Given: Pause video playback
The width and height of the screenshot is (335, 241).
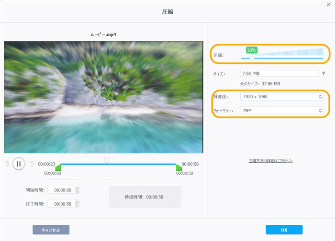Looking at the screenshot, I should (x=19, y=164).
